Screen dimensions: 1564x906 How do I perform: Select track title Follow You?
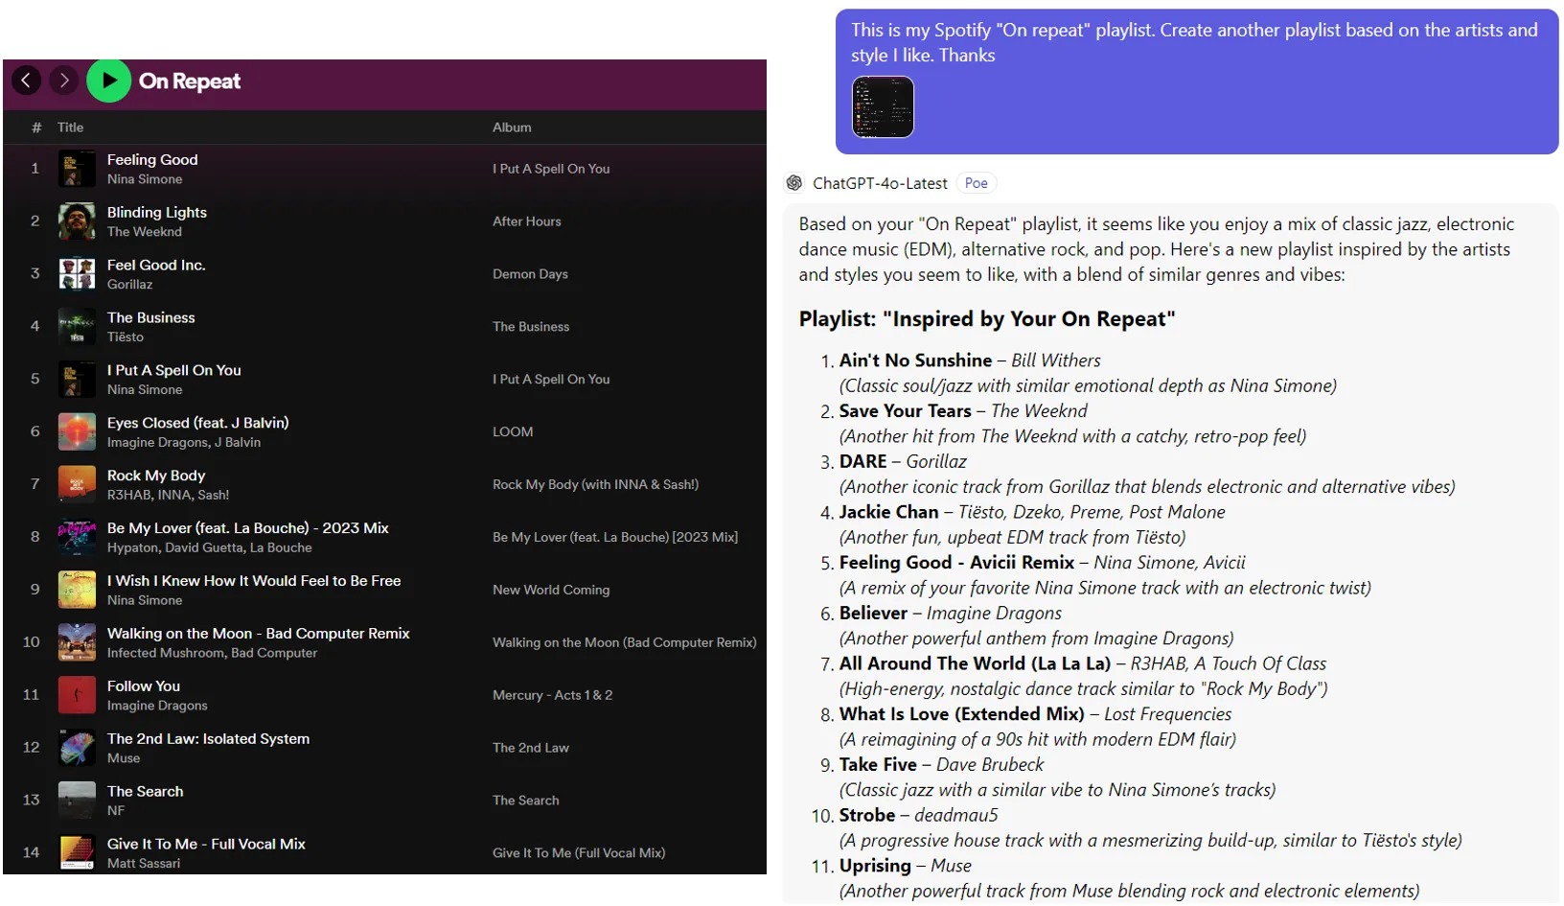click(144, 686)
